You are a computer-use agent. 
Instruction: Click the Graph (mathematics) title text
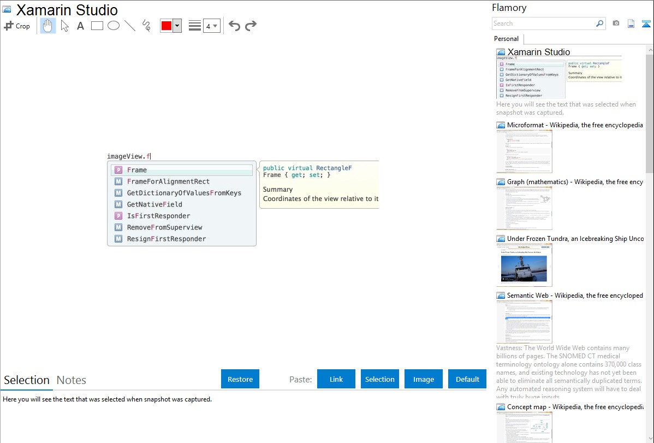(575, 182)
